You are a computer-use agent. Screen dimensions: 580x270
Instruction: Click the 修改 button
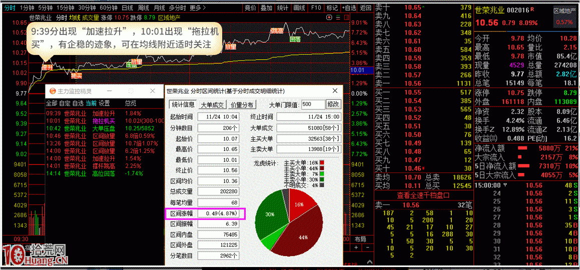333,104
